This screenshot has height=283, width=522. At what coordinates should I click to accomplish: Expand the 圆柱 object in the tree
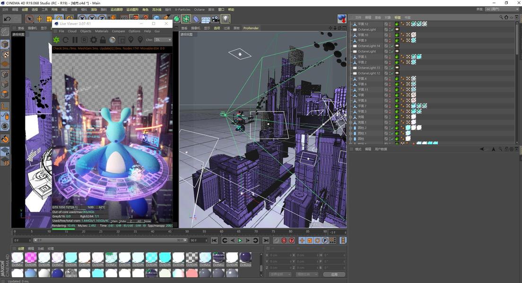350,139
